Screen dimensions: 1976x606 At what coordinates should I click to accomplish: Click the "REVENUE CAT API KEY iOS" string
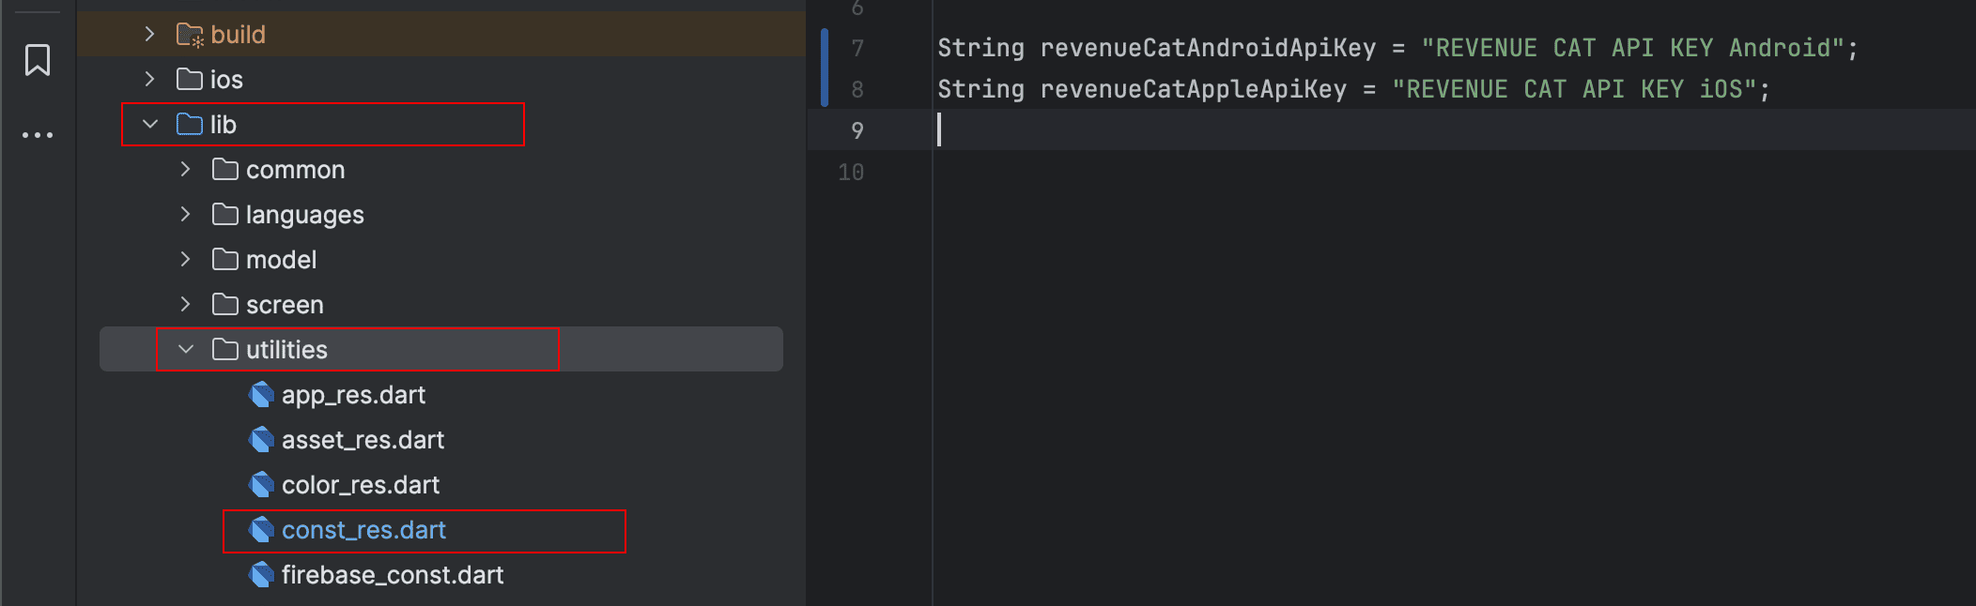pos(1575,89)
